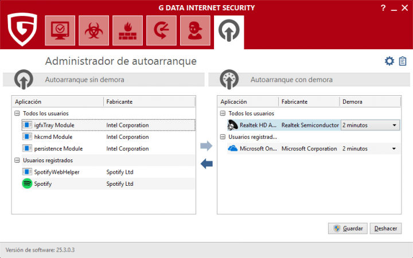This screenshot has height=258, width=413.
Task: Open the Backup restore tab
Action: [x=161, y=30]
